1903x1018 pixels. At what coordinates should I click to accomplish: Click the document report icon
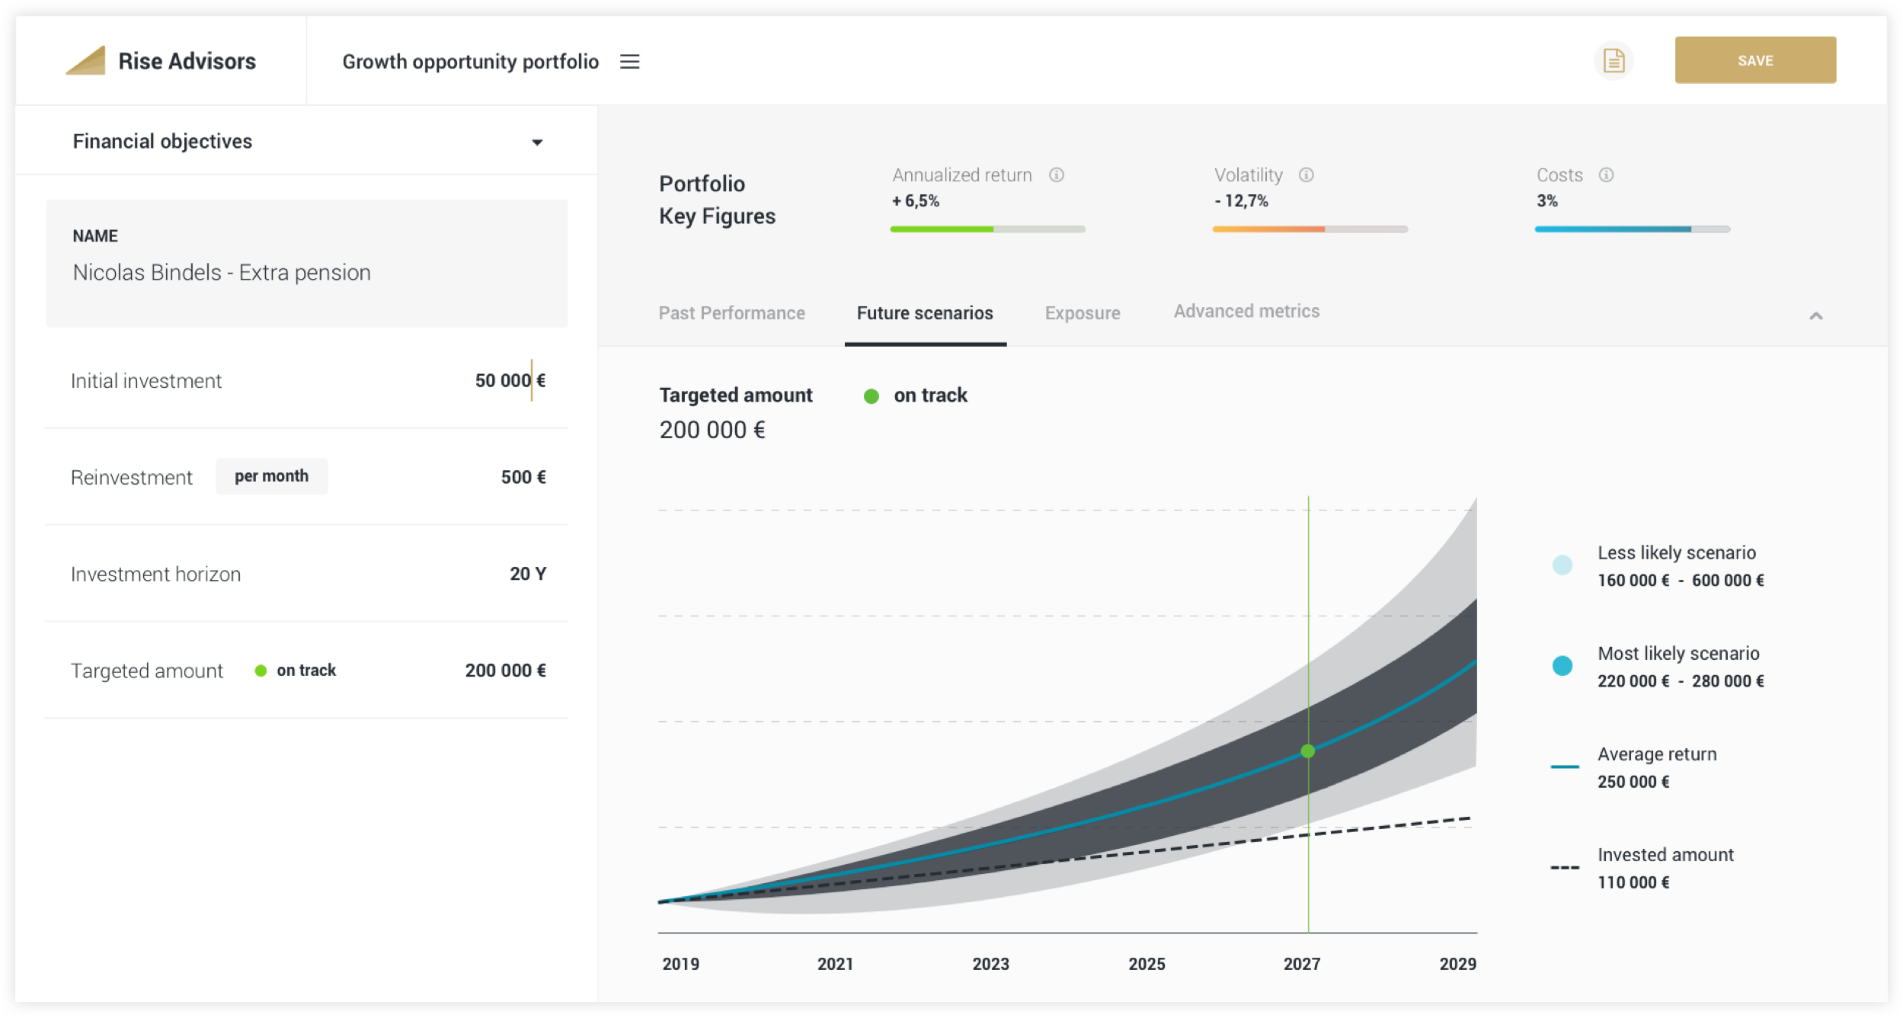point(1614,61)
